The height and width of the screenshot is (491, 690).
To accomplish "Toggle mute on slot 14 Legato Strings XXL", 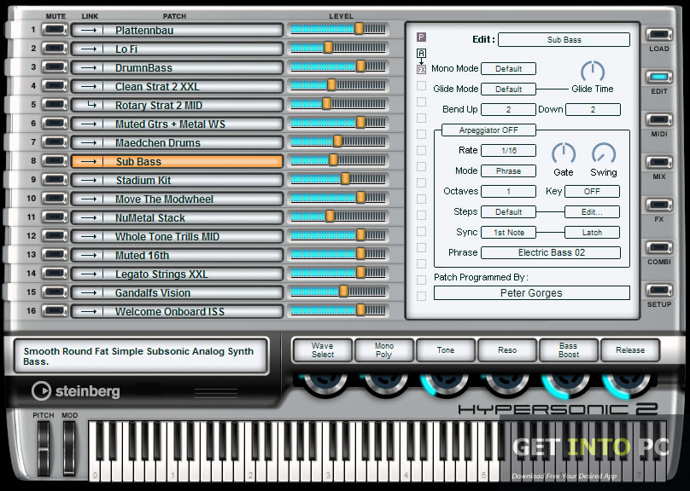I will [x=55, y=274].
